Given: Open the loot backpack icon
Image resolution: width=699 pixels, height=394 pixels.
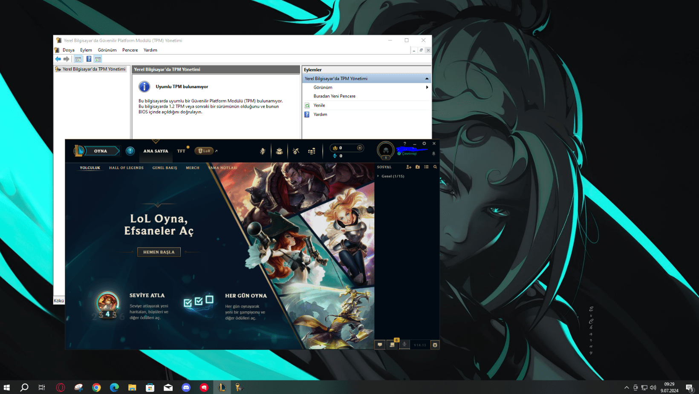Looking at the screenshot, I should click(279, 151).
